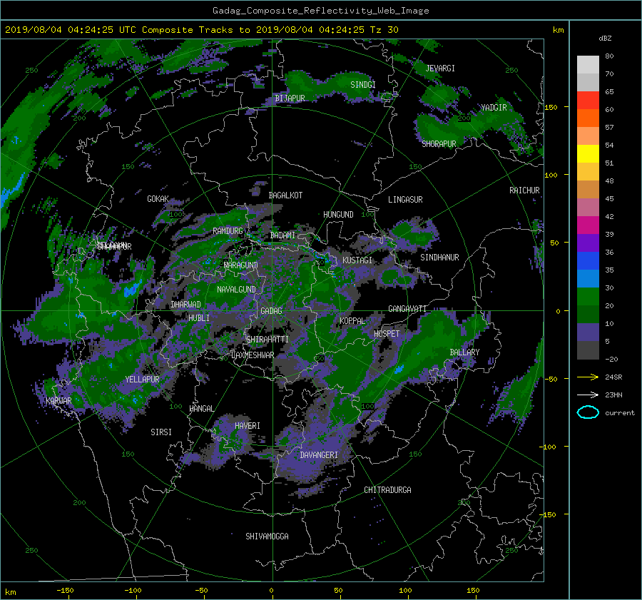The image size is (642, 600).
Task: Click the YELLAPUR city label
Action: tap(142, 380)
